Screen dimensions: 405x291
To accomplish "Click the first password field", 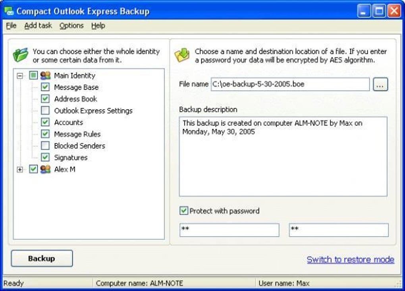I will 229,230.
